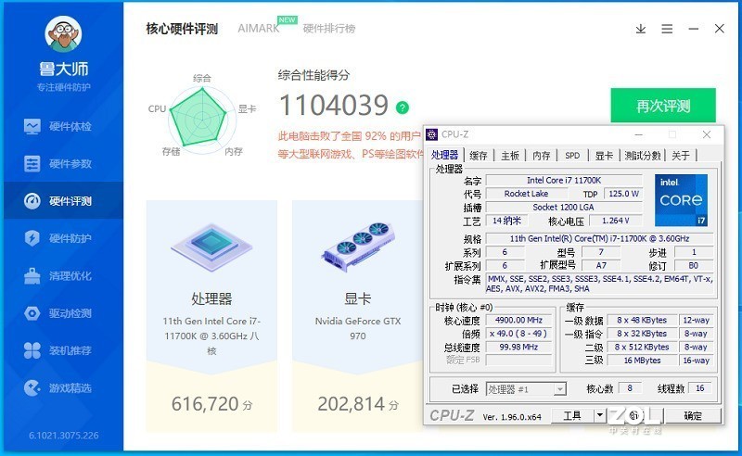The image size is (742, 456).
Task: Click the 4900.00 MHz core speed value
Action: [x=518, y=321]
